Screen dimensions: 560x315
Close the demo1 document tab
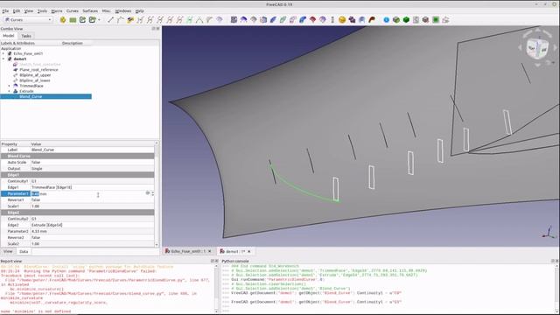248,251
